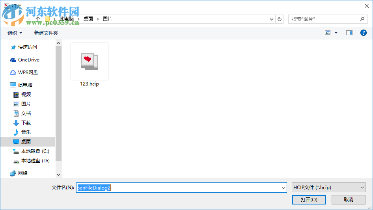
Task: Click the Videos film strip icon
Action: click(x=16, y=95)
